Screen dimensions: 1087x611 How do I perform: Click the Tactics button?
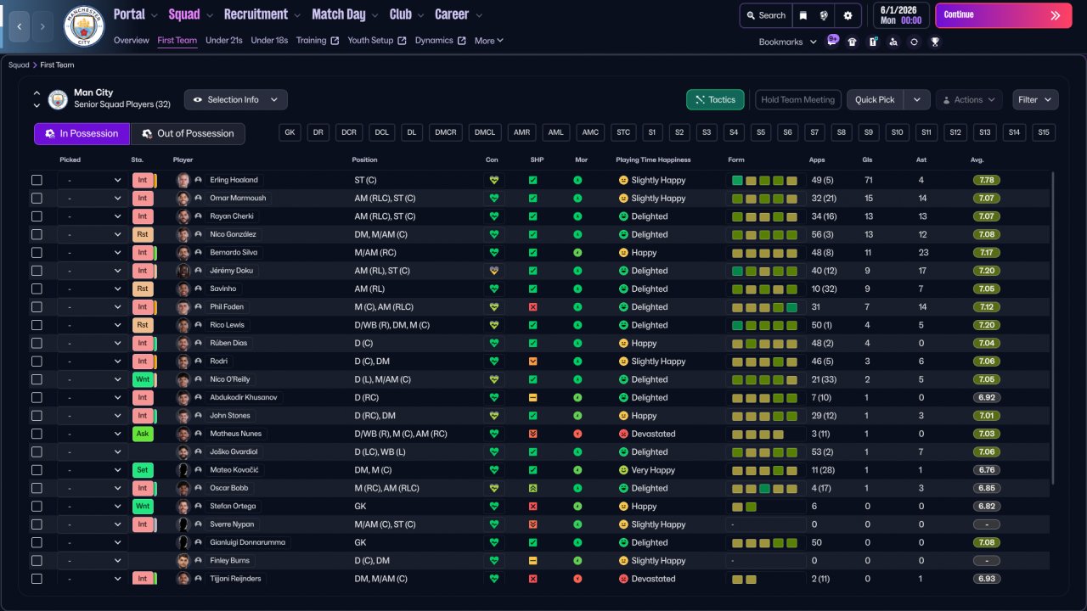715,100
